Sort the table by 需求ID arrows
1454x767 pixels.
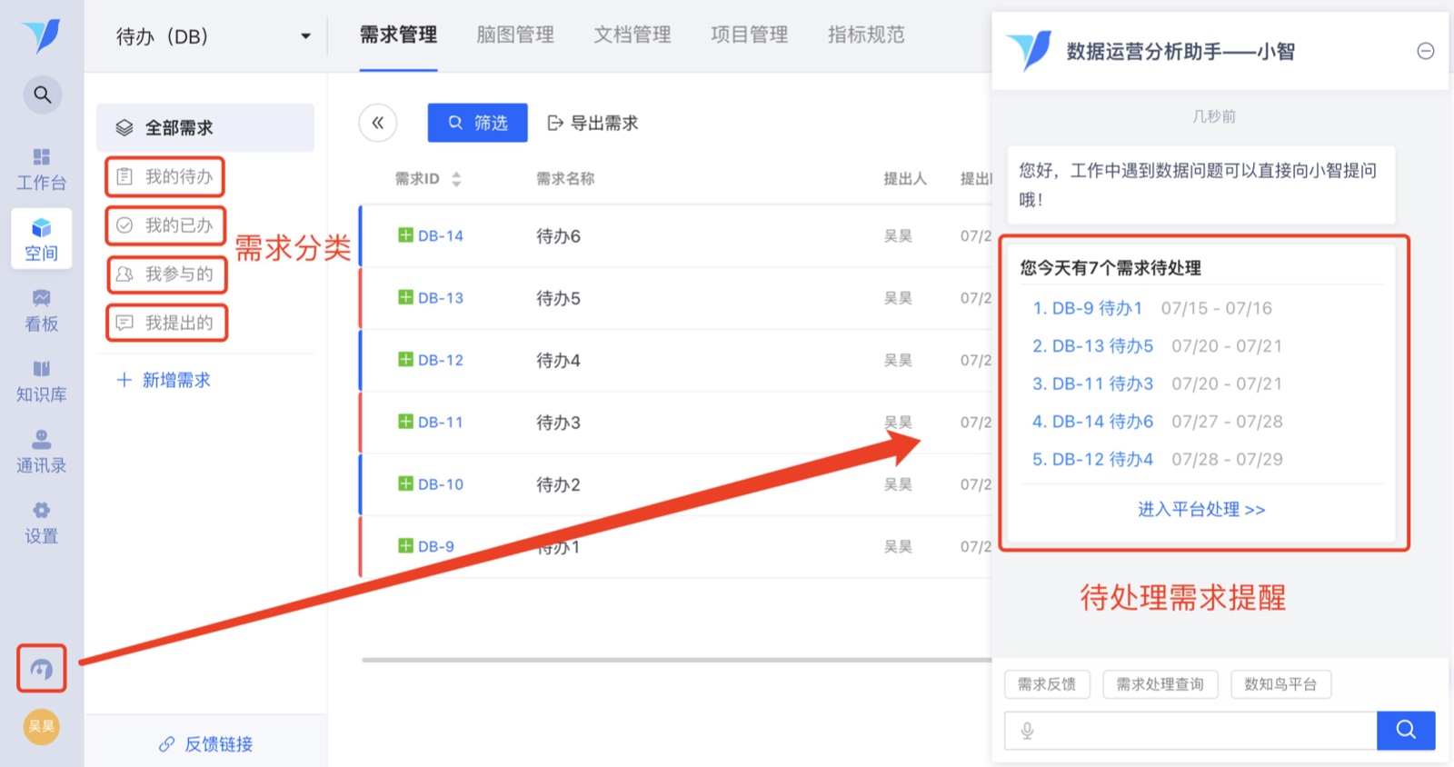(x=456, y=179)
